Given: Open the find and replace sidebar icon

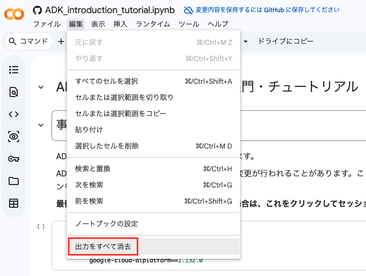Looking at the screenshot, I should point(14,92).
